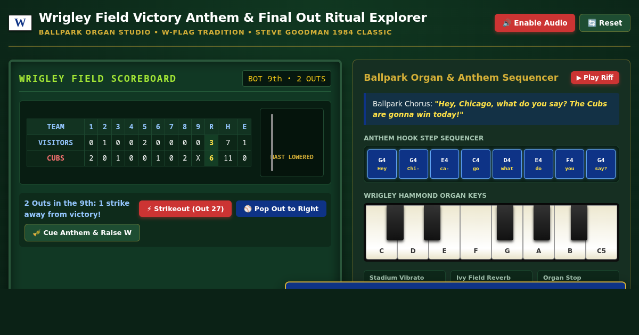This screenshot has height=335, width=639.
Task: Reset the ritual explorer
Action: click(x=605, y=23)
